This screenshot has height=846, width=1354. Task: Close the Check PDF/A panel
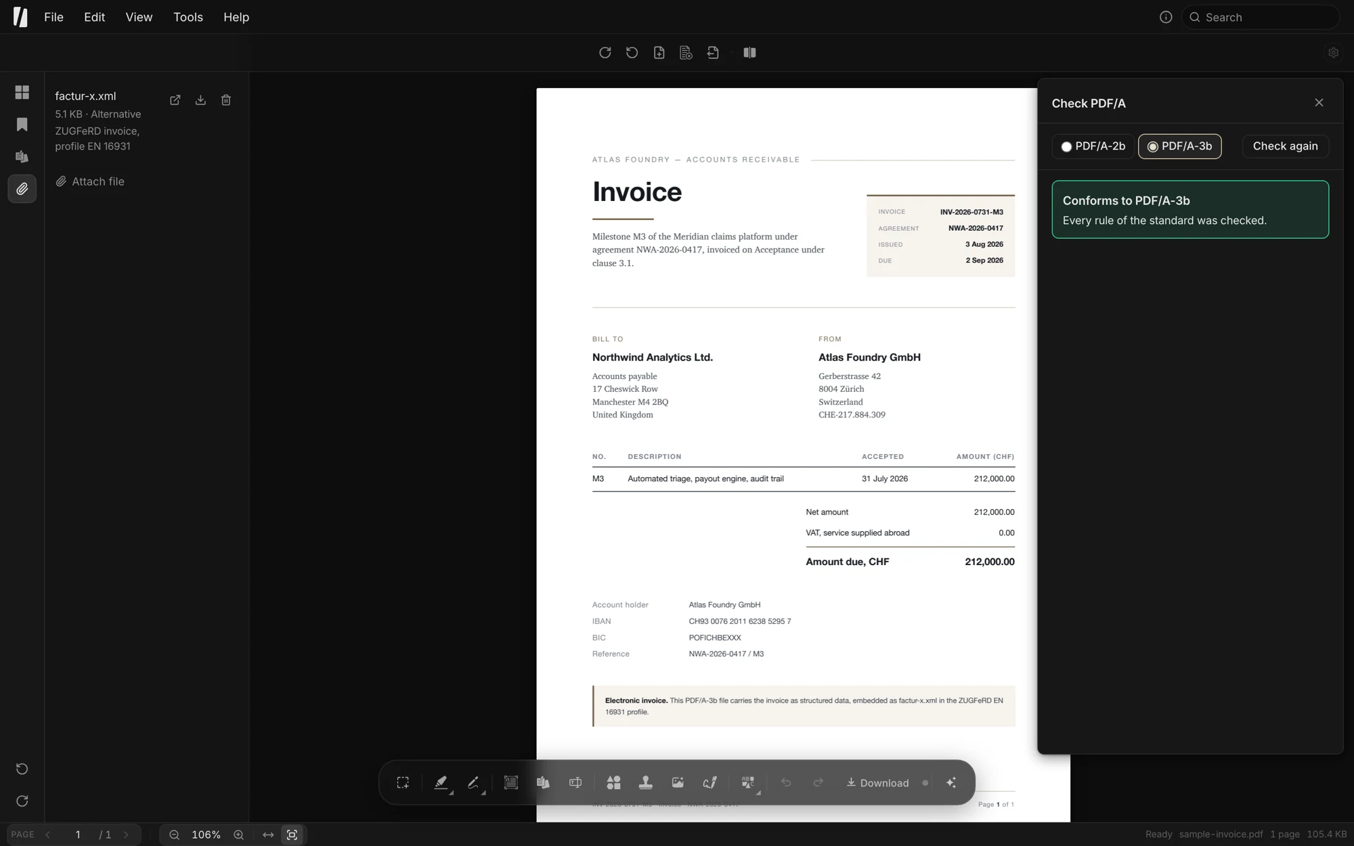pos(1319,103)
